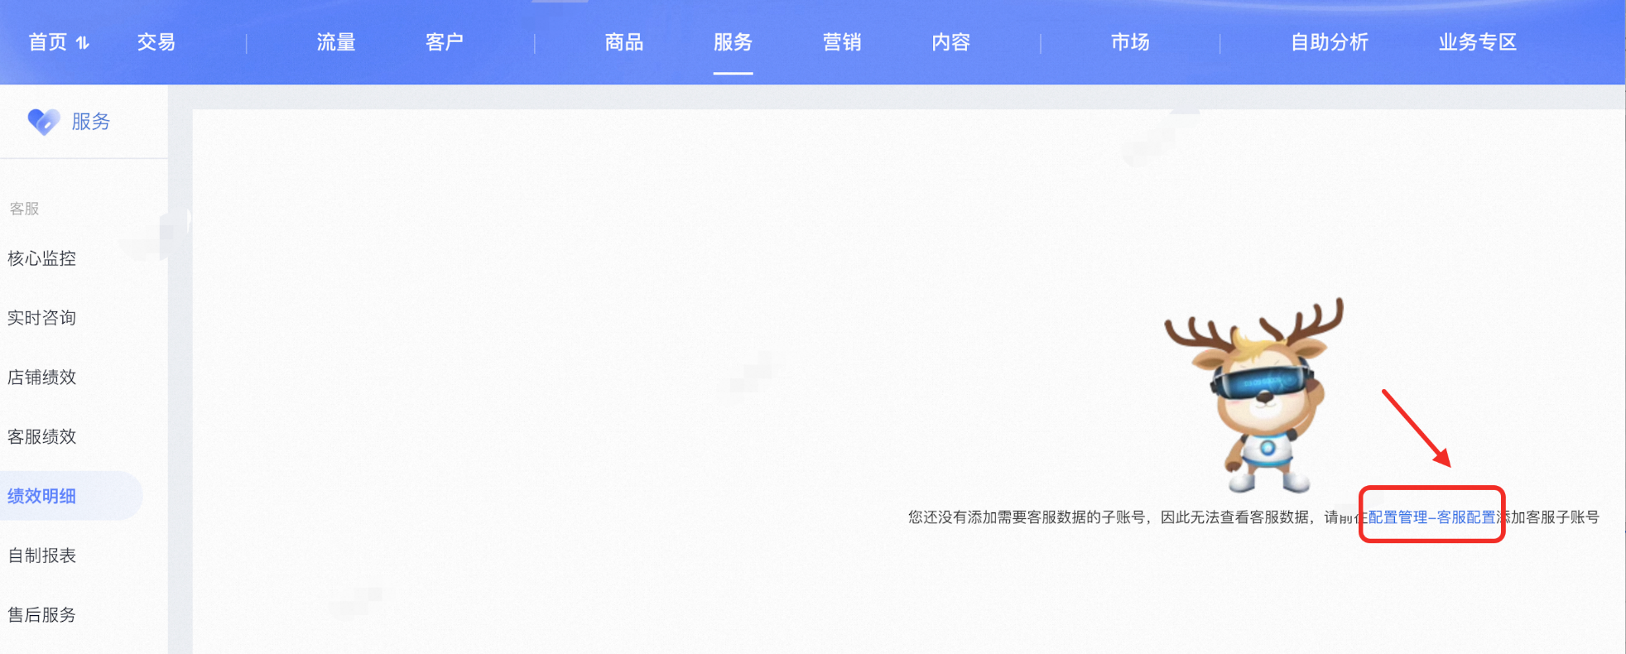Open the 业务专区 tab
The image size is (1626, 654).
tap(1477, 42)
